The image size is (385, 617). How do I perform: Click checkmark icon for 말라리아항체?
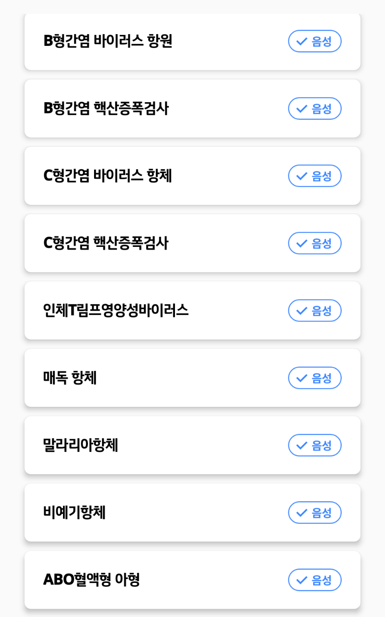tap(302, 445)
